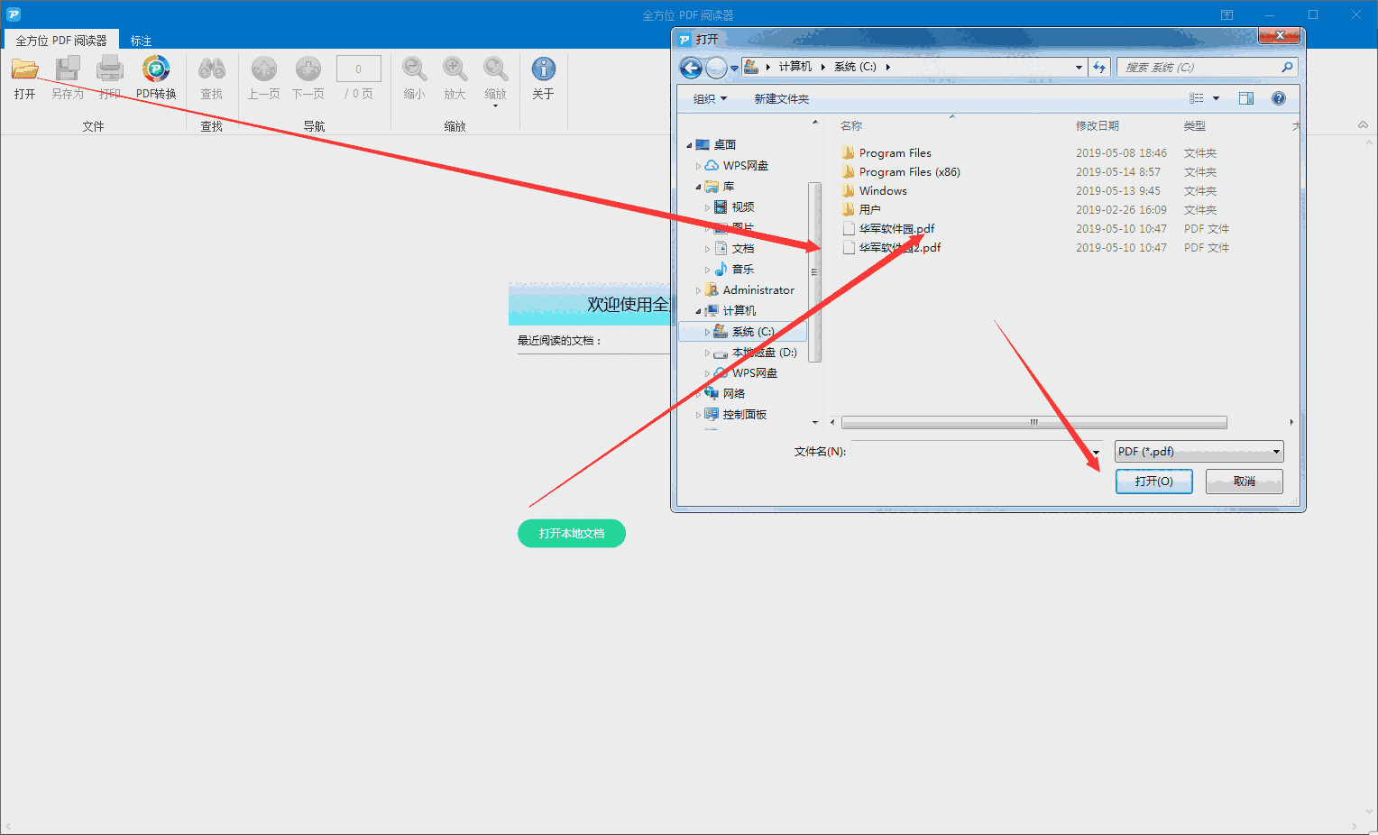Screen dimensions: 1378x835
Task: Expand the 文档 library node
Action: pyautogui.click(x=707, y=249)
